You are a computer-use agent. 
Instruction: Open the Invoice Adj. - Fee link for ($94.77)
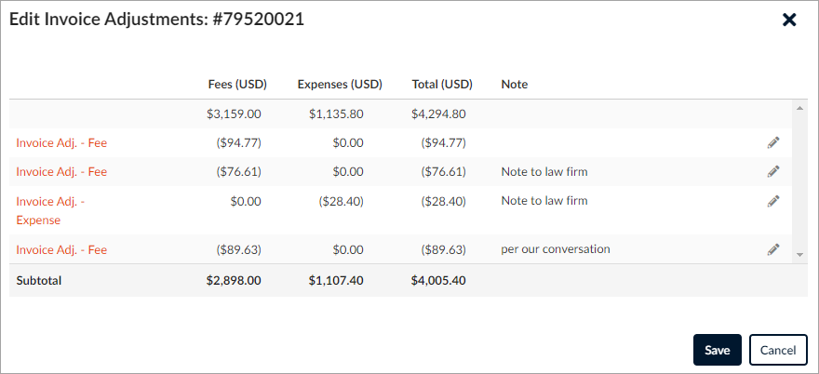[x=61, y=142]
